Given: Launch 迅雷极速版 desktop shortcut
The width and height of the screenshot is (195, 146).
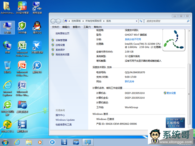Looking at the screenshot, I should [37, 47].
